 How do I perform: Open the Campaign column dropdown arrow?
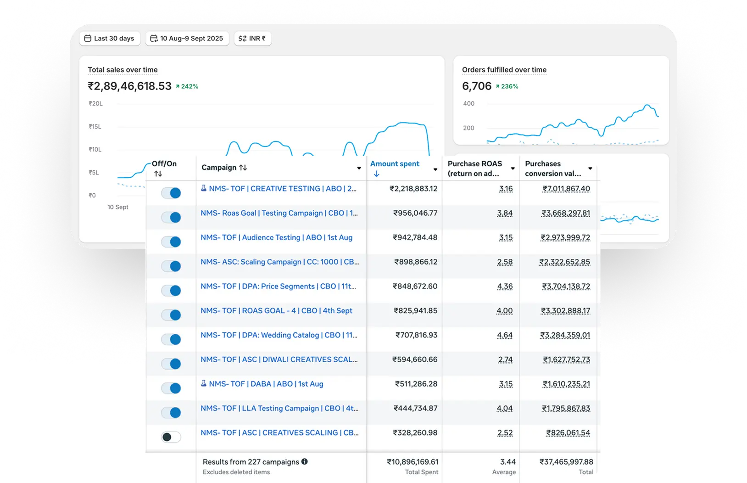[x=359, y=168]
